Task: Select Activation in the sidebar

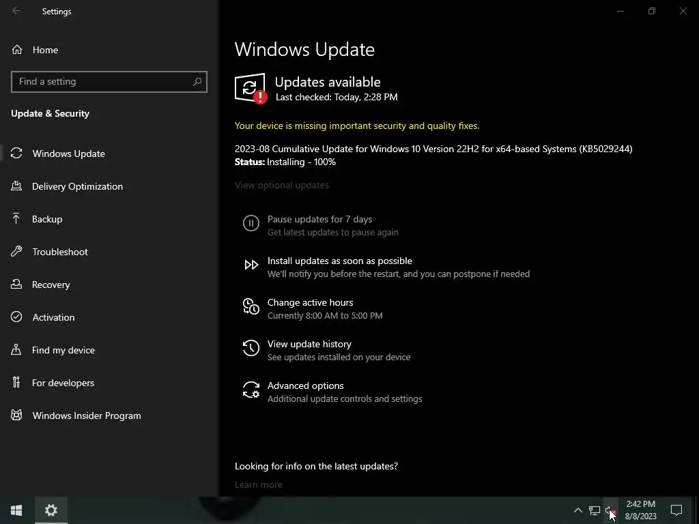Action: (53, 317)
